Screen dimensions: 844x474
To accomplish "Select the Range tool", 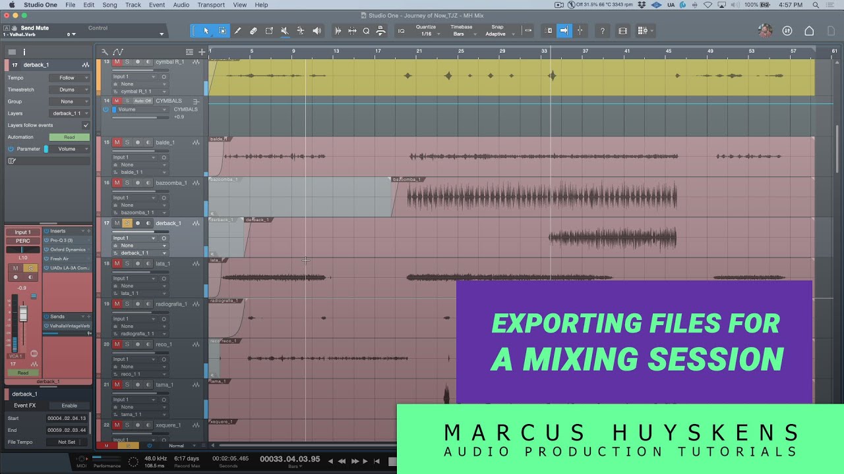I will point(222,31).
